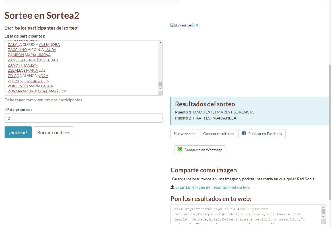Start a Nuevo sorteo
Screen dimensions: 331x227
[185, 134]
